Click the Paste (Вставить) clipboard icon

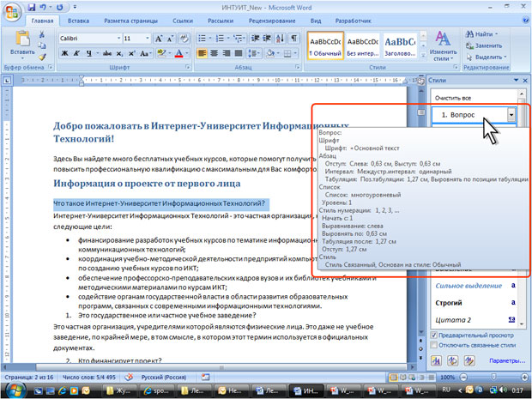(x=19, y=42)
